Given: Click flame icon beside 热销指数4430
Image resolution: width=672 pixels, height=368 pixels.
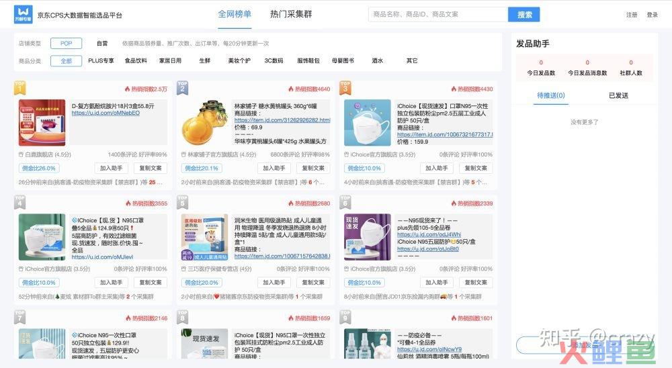Looking at the screenshot, I should pos(454,89).
